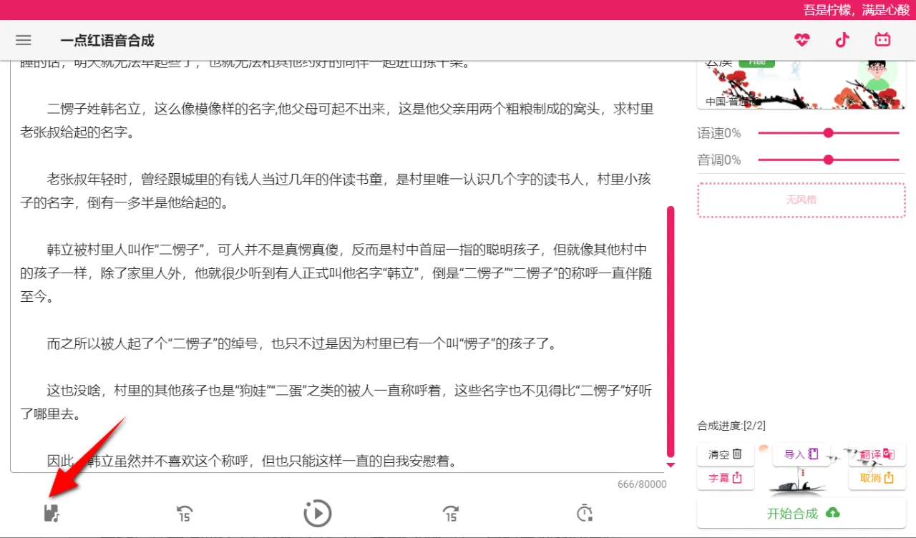This screenshot has width=916, height=538.
Task: Click the heartbeat favorites icon in the top bar
Action: 802,40
